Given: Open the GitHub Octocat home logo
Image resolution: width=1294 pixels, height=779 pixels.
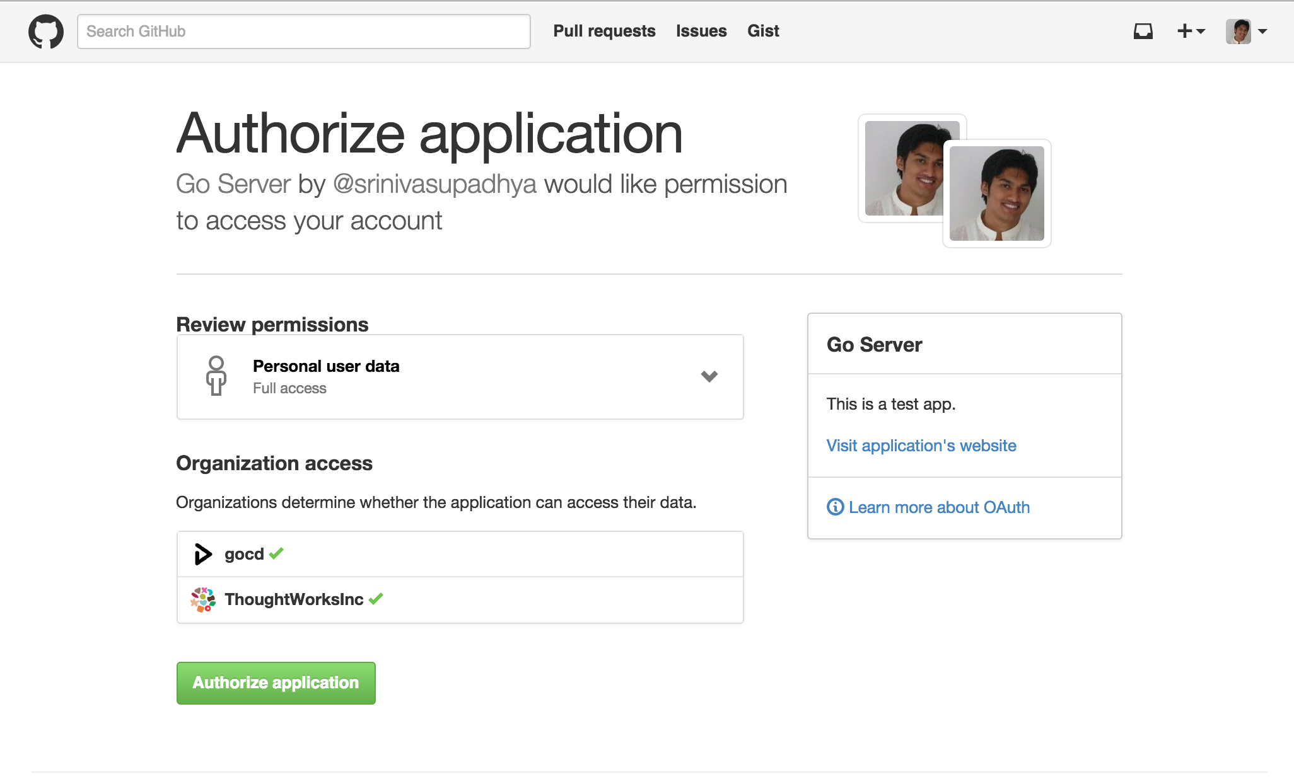Looking at the screenshot, I should (x=46, y=32).
